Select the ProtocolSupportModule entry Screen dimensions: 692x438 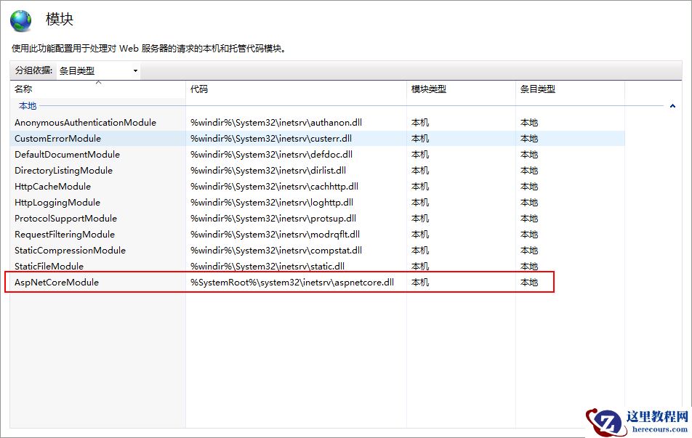(65, 218)
